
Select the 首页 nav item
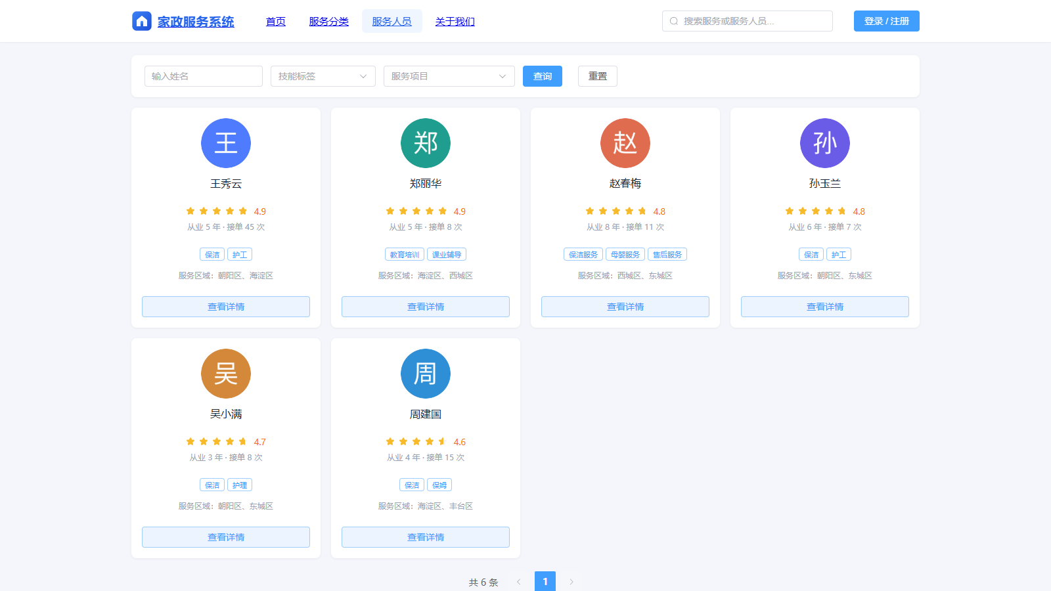[x=276, y=21]
